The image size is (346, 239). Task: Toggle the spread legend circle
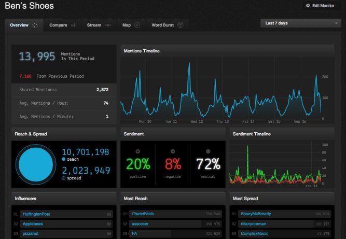[64, 178]
